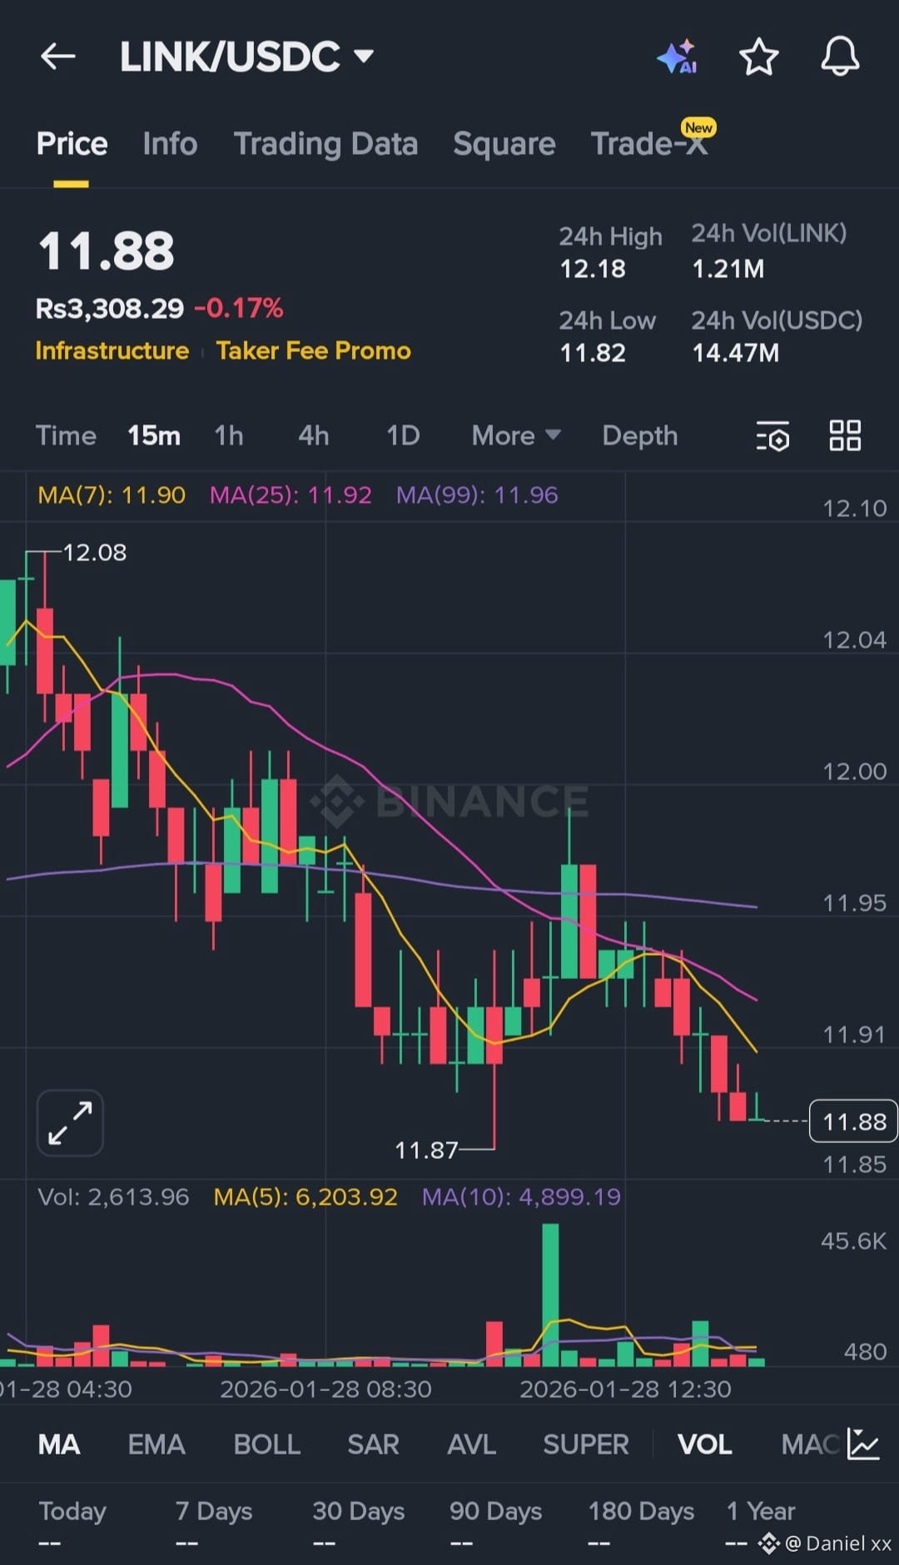Tap the Infrastructure category tag

pos(112,350)
